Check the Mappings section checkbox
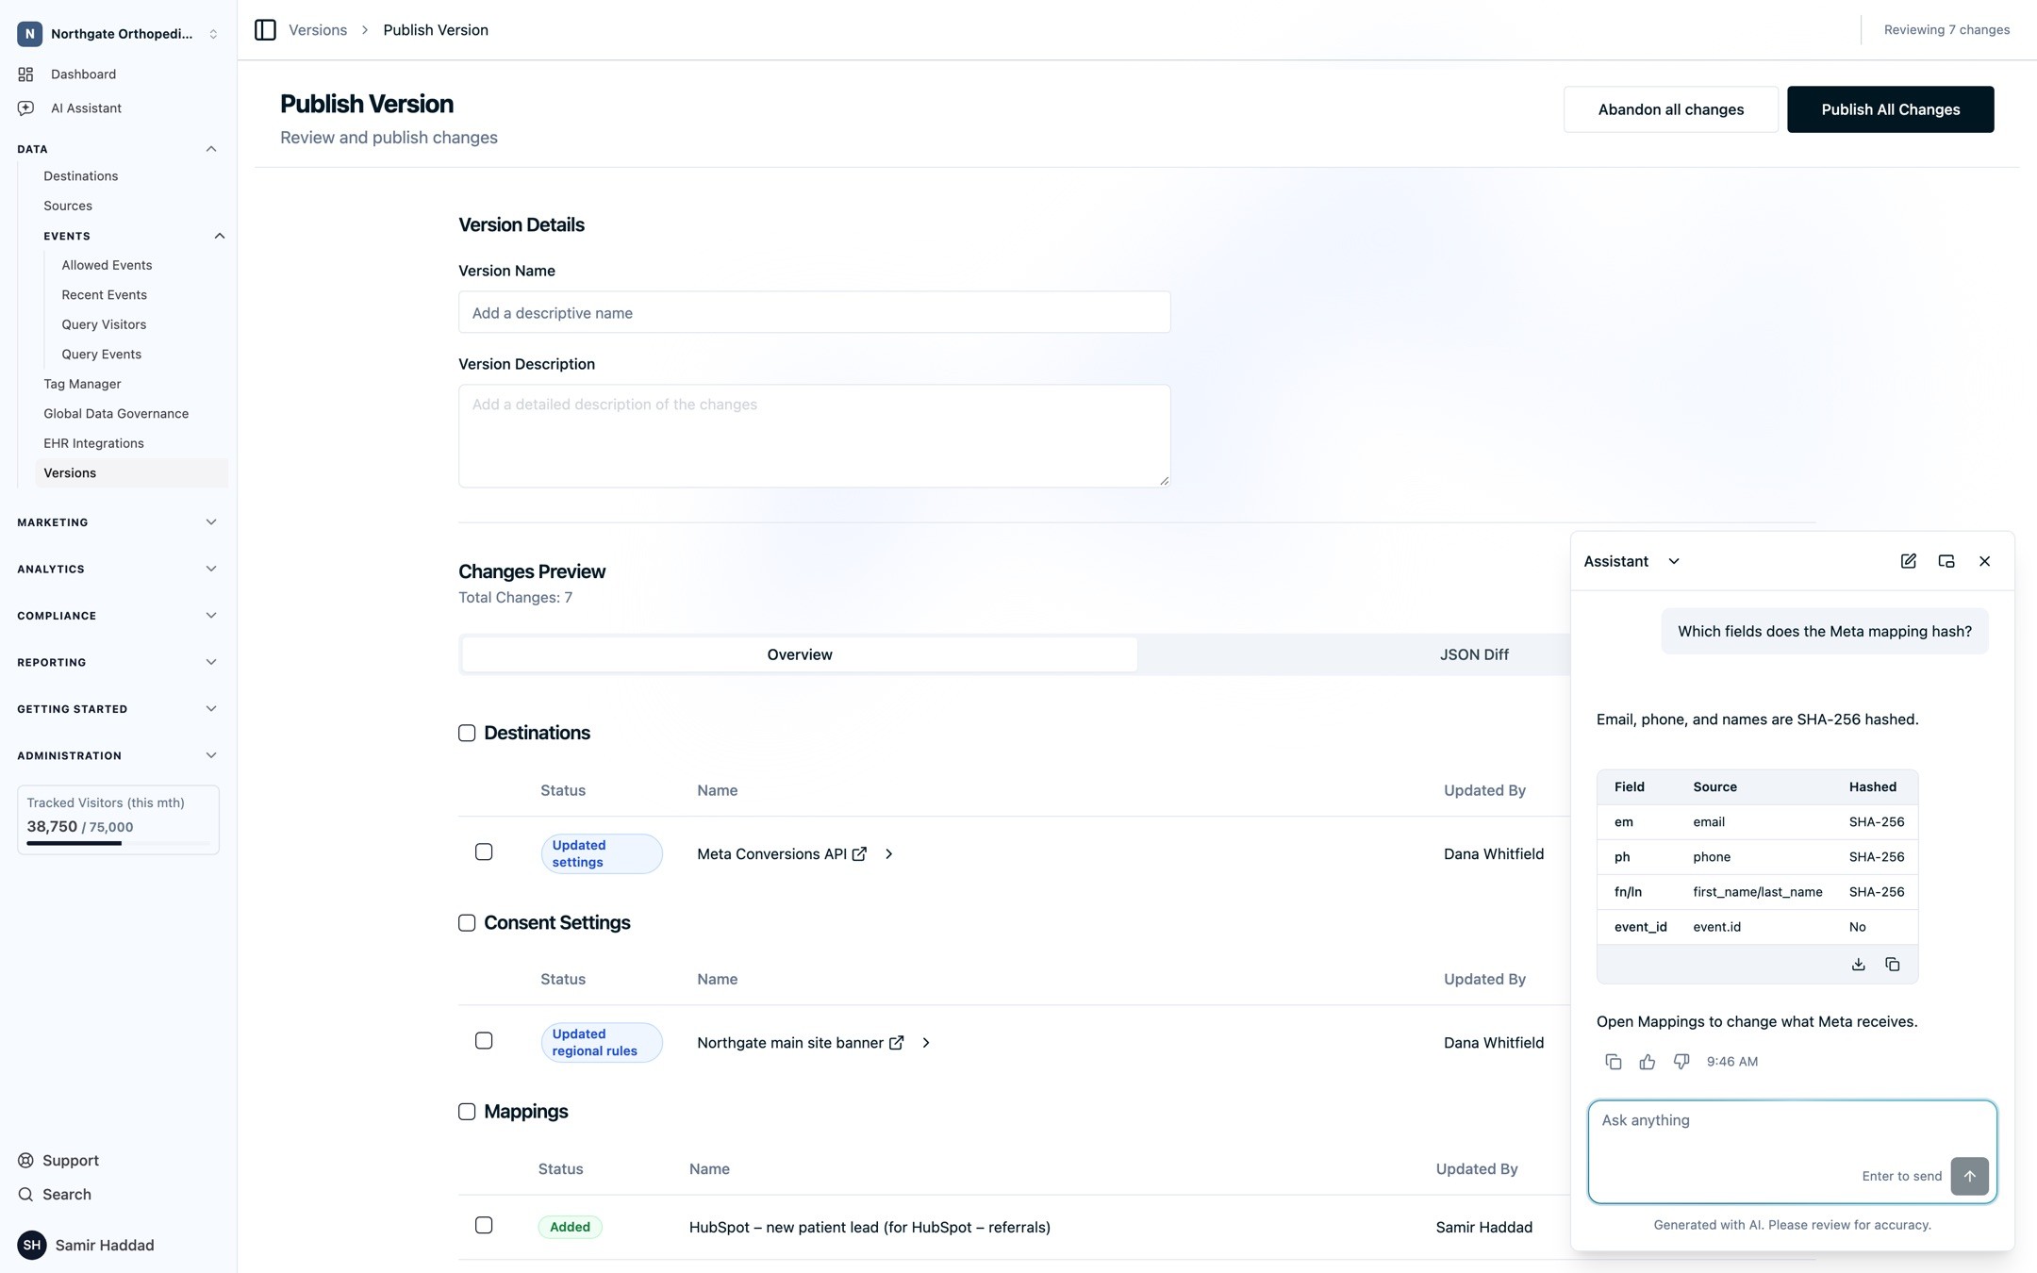This screenshot has height=1273, width=2037. (x=467, y=1112)
